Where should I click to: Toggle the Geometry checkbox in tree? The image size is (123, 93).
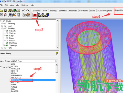pyautogui.click(x=5, y=24)
